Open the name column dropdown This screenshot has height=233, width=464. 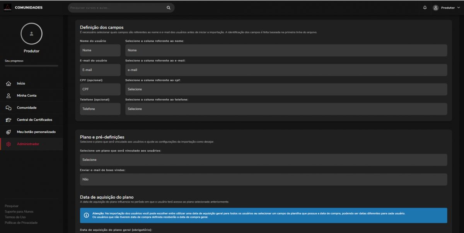(x=286, y=50)
